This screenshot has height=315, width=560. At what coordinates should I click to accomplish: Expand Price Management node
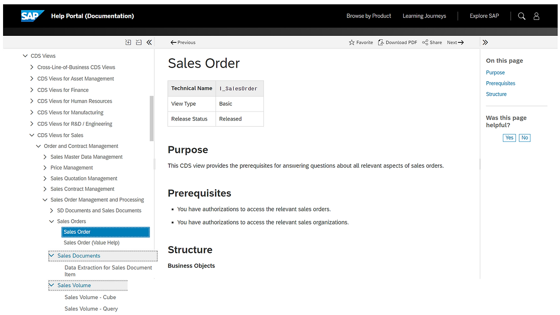[x=45, y=168]
